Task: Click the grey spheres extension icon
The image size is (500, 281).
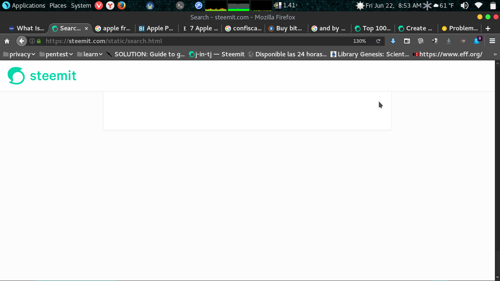Action: point(435,41)
